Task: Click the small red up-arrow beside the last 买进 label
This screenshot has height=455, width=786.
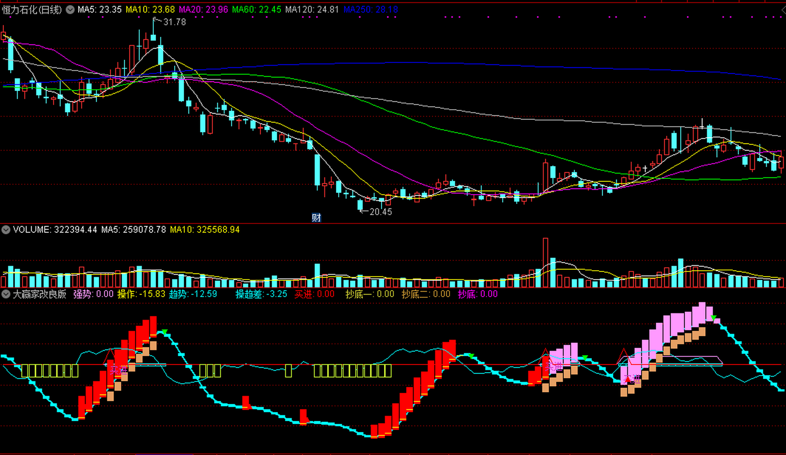Action: point(628,380)
